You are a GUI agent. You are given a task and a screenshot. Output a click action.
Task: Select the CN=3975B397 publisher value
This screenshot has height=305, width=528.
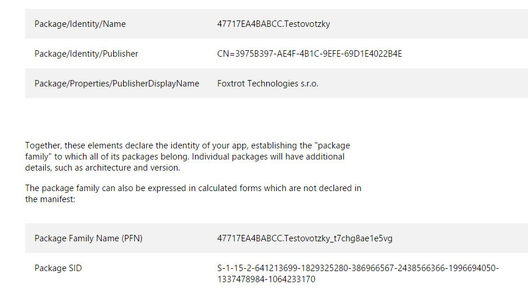pyautogui.click(x=310, y=54)
